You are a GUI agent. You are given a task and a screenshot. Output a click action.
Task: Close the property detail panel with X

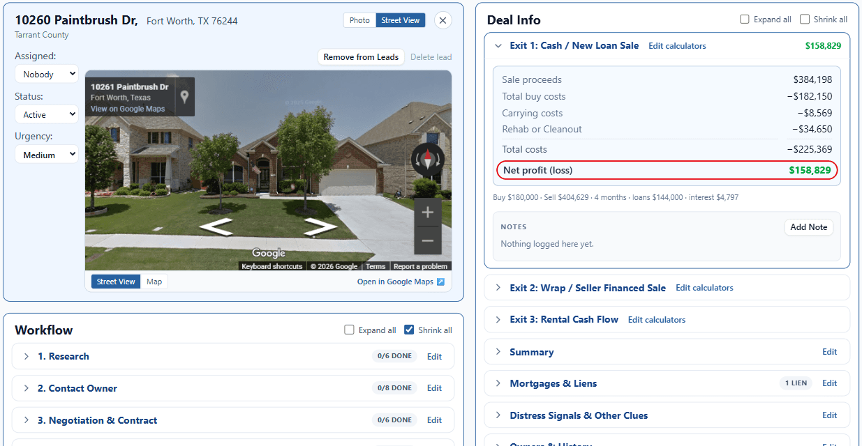(x=443, y=20)
